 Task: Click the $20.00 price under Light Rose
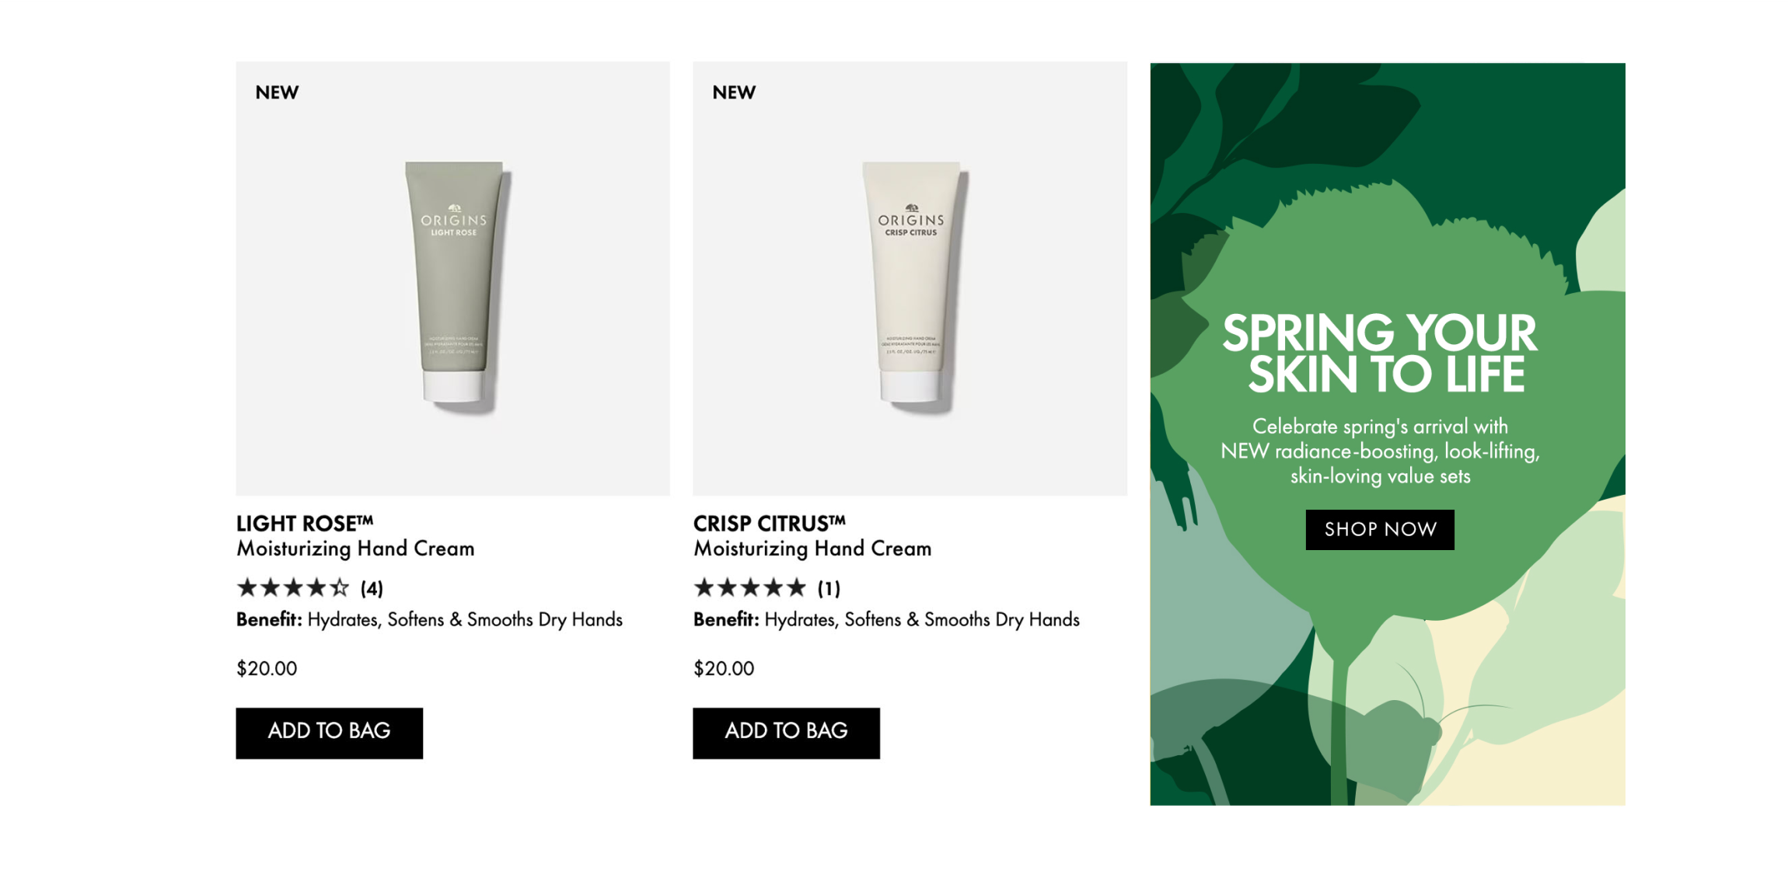[x=267, y=668]
